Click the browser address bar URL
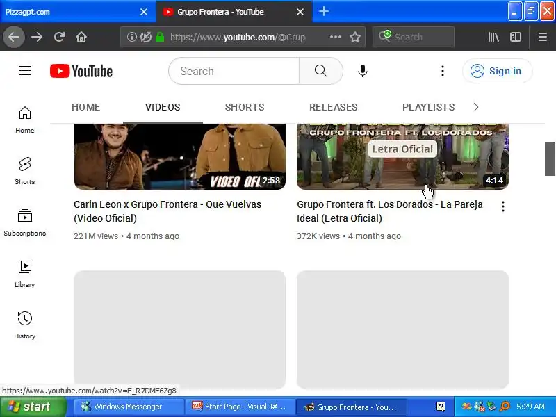Screen dimensions: 556x417 [238, 37]
